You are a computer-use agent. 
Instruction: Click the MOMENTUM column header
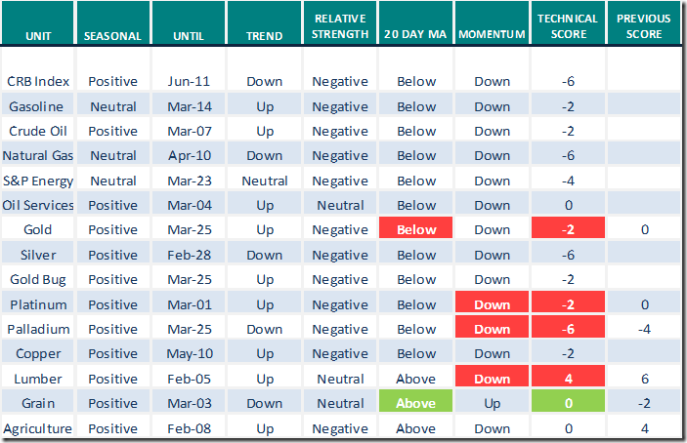(x=493, y=36)
